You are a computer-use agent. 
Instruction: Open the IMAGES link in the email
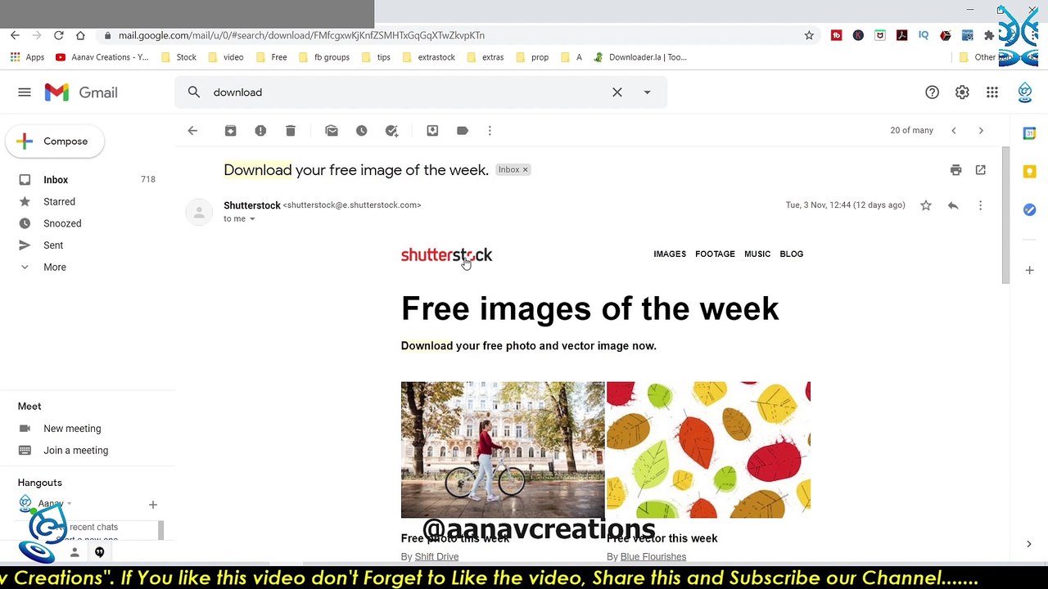670,254
